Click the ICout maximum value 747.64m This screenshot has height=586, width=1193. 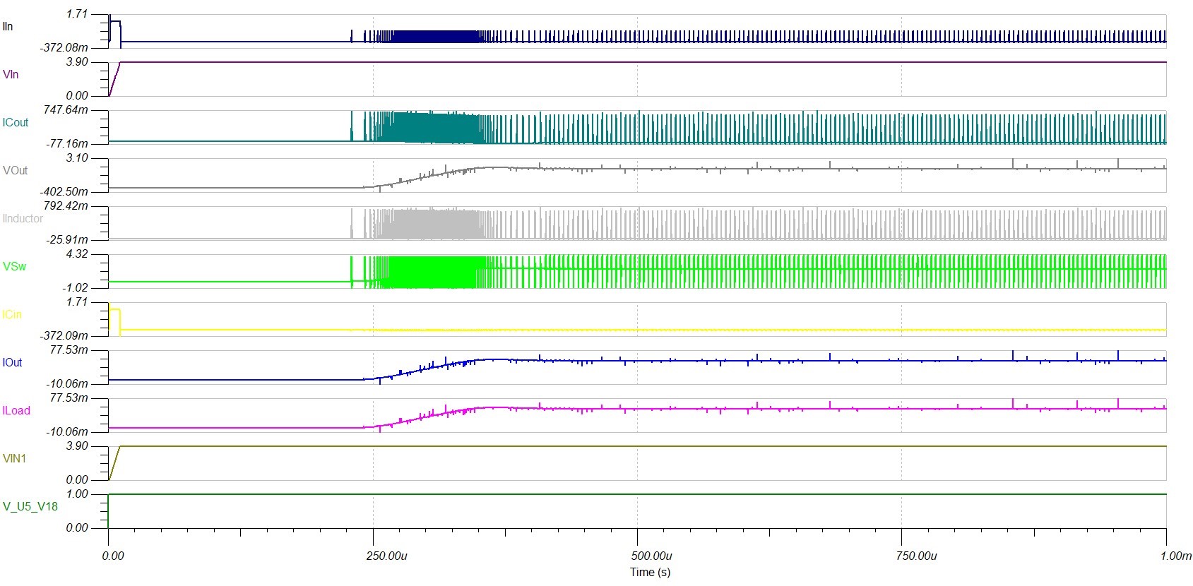click(66, 110)
